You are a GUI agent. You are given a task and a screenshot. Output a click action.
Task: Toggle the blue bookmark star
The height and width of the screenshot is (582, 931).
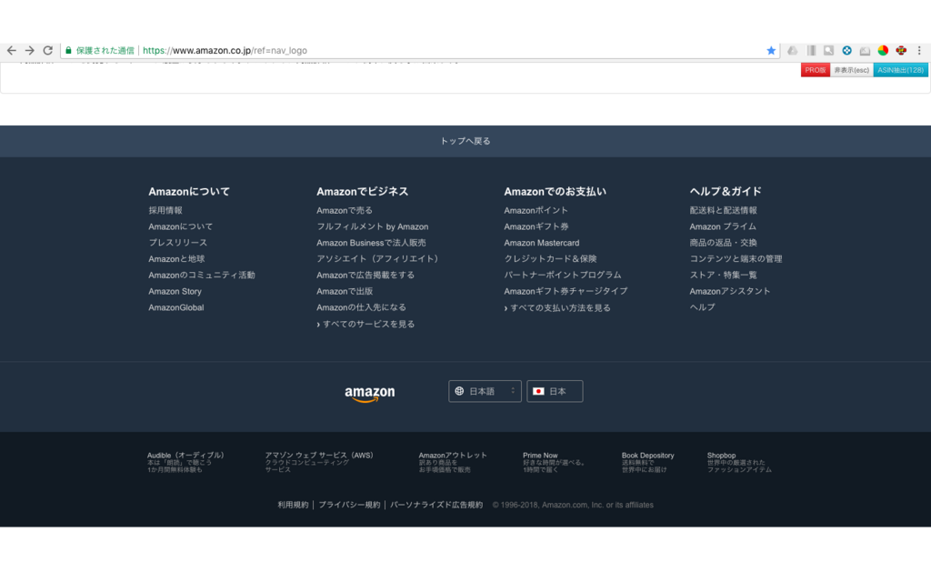(x=771, y=51)
